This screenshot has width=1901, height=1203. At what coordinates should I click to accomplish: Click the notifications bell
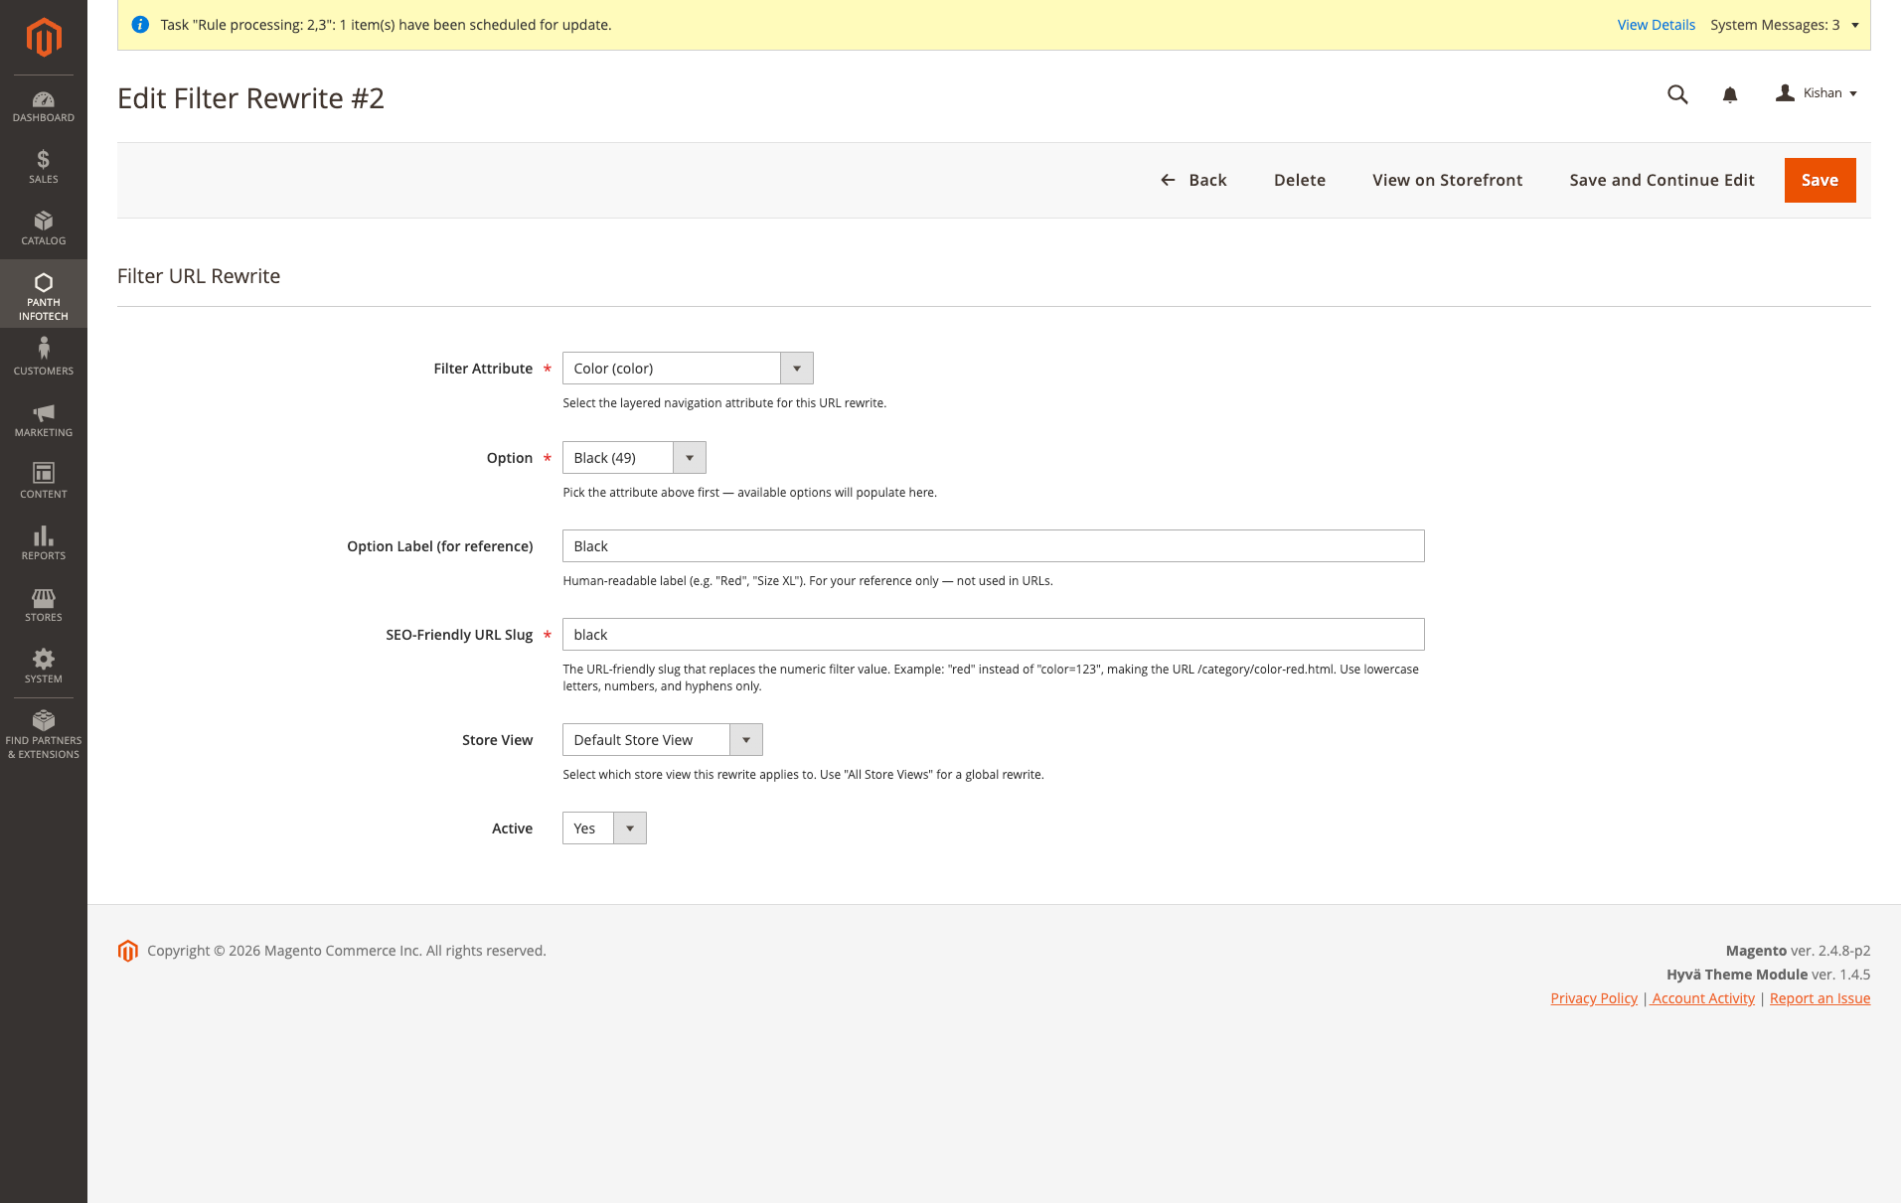click(x=1729, y=94)
